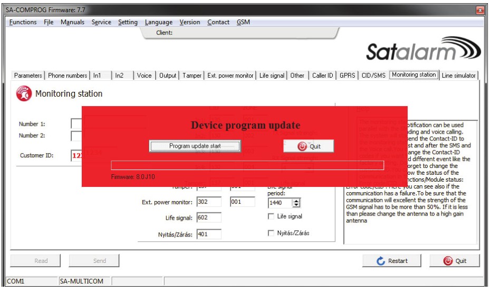Switch to the Tamper tab
This screenshot has height=292, width=492.
tap(192, 76)
